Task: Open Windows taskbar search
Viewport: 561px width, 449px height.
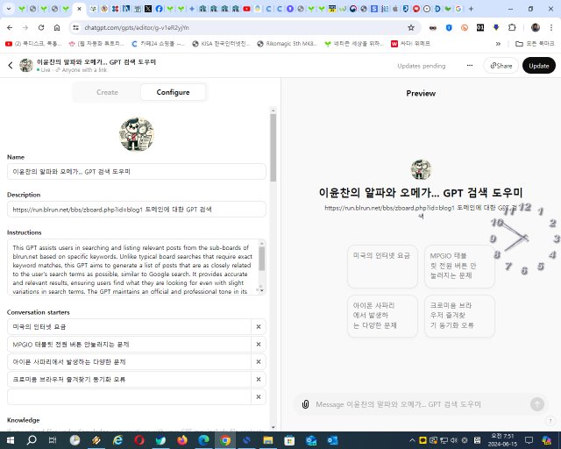Action: [x=32, y=440]
